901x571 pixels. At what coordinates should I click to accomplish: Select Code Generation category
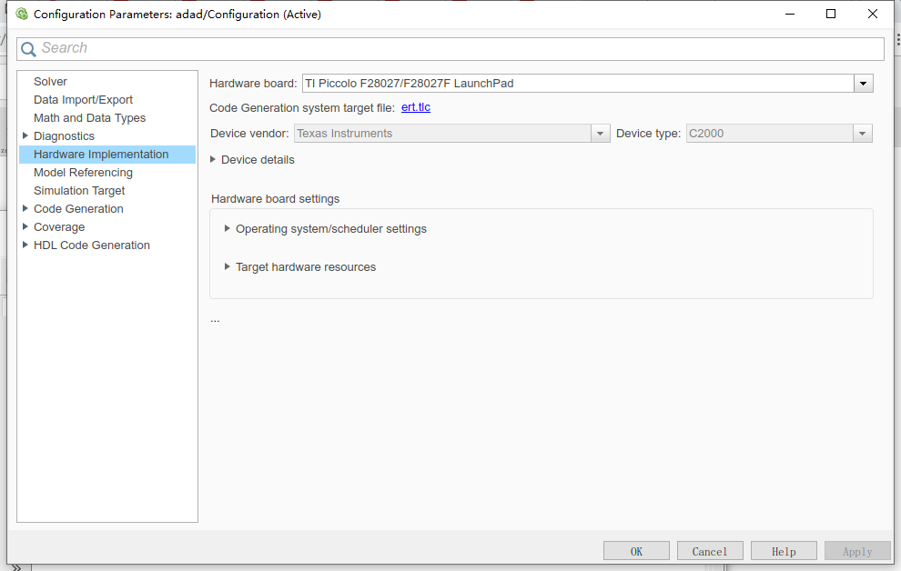pos(78,209)
